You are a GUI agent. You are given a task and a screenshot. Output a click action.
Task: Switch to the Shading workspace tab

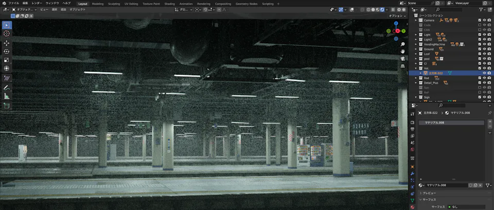169,4
